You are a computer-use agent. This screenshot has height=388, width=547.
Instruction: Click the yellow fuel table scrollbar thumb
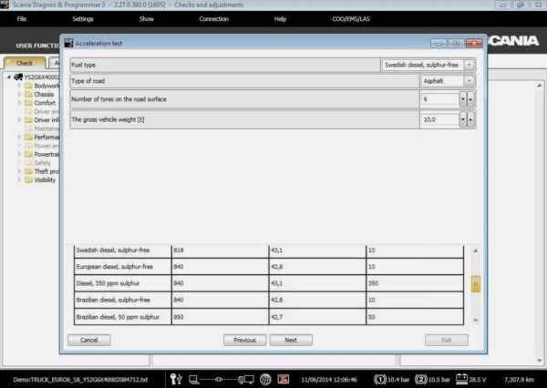[476, 284]
